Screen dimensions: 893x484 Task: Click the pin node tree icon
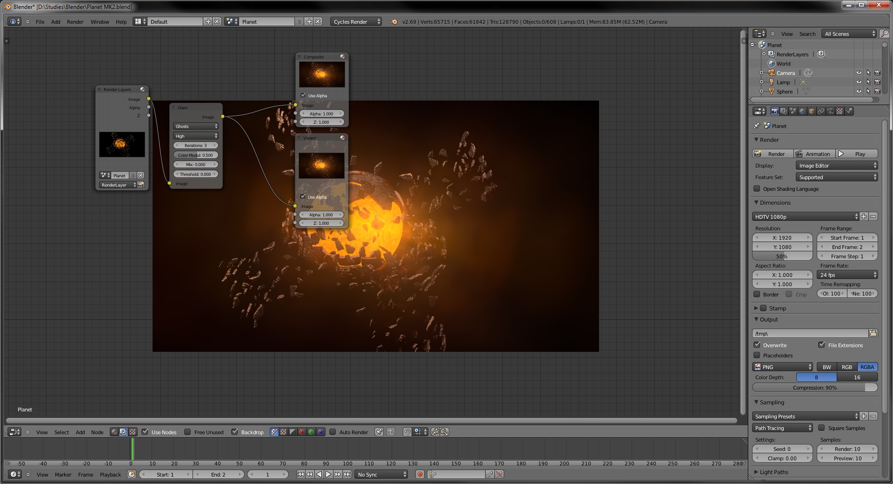tap(379, 432)
